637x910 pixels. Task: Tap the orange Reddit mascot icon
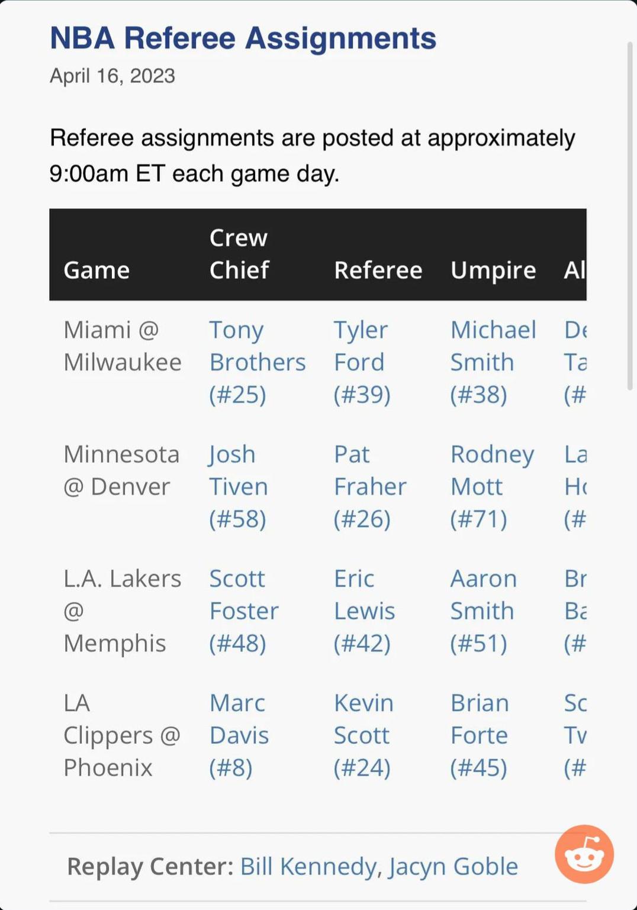click(x=584, y=854)
